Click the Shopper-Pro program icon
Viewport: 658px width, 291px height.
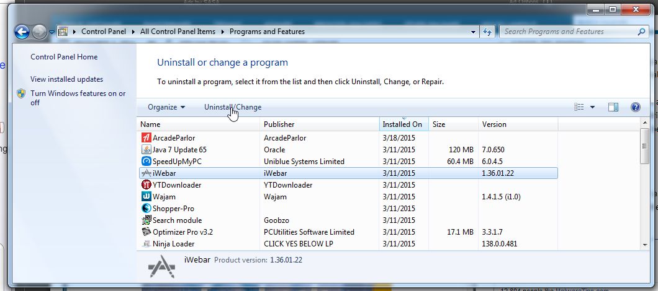[146, 208]
